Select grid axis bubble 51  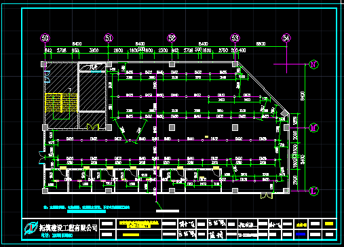pyautogui.click(x=109, y=38)
